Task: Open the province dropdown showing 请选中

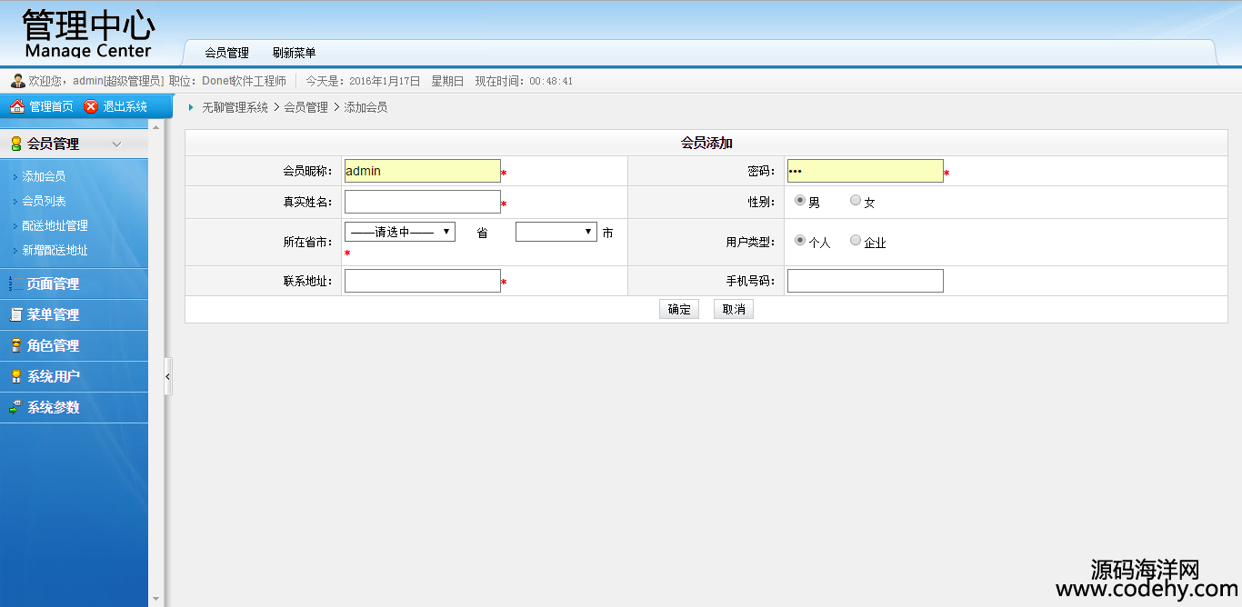Action: coord(400,232)
